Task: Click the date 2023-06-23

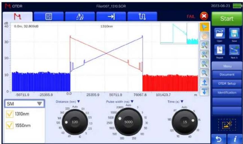Action: 220,6
